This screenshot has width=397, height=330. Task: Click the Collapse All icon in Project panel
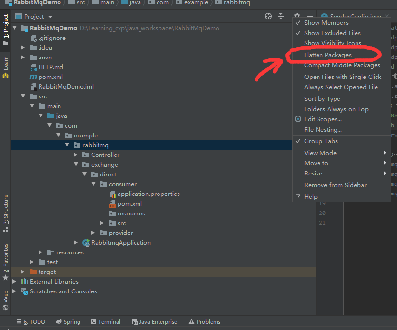coord(281,16)
